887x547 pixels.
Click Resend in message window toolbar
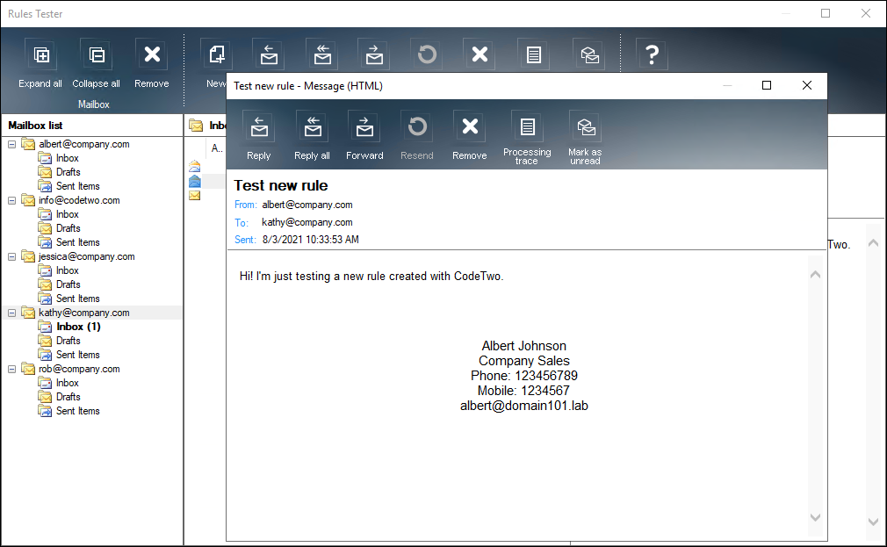point(417,136)
